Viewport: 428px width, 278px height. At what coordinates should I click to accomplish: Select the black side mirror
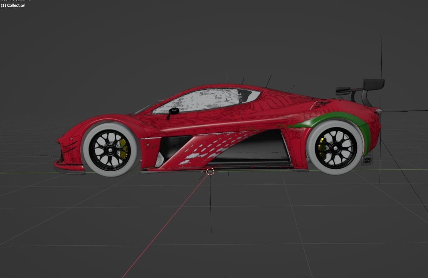173,112
